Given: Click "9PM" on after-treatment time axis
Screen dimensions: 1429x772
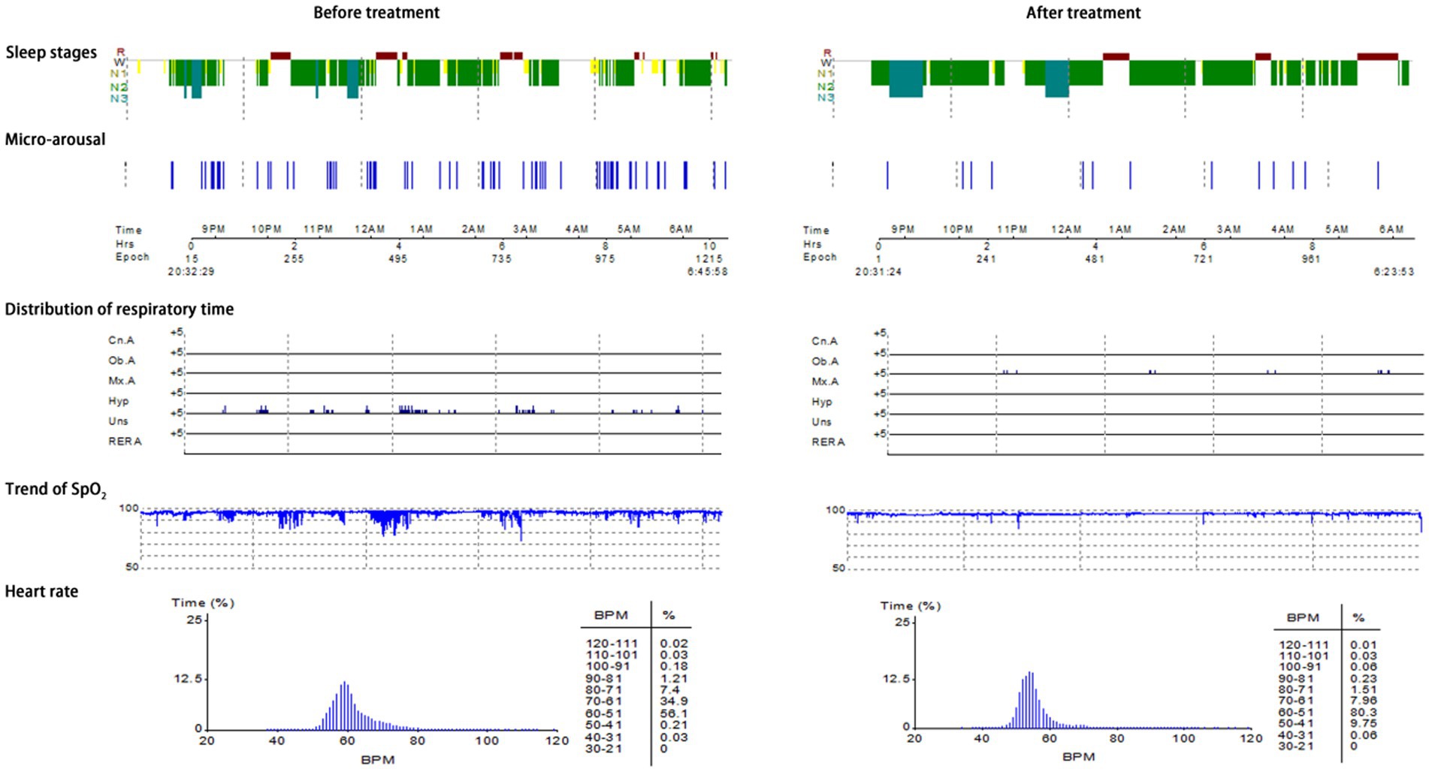Looking at the screenshot, I should 903,229.
